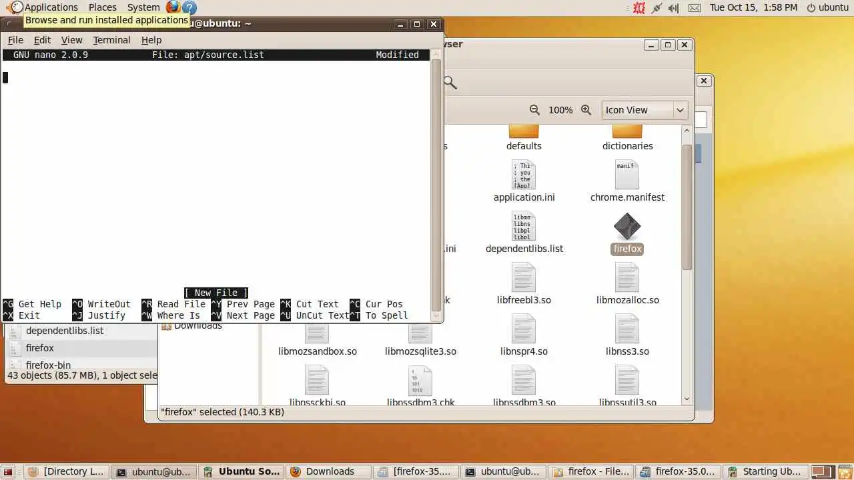854x480 pixels.
Task: Zoom out in the file browser
Action: pos(534,110)
